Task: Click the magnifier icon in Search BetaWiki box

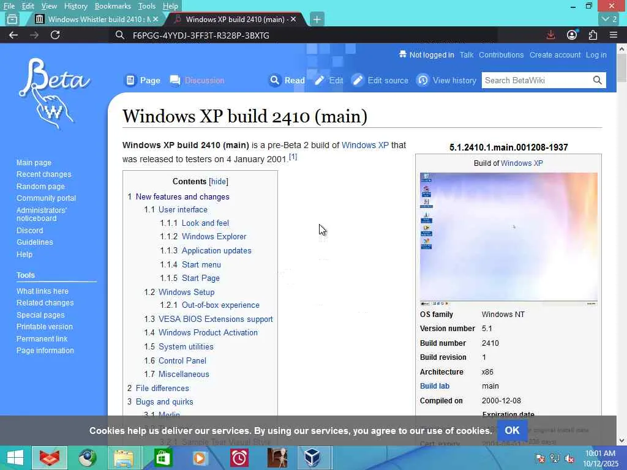Action: (597, 80)
